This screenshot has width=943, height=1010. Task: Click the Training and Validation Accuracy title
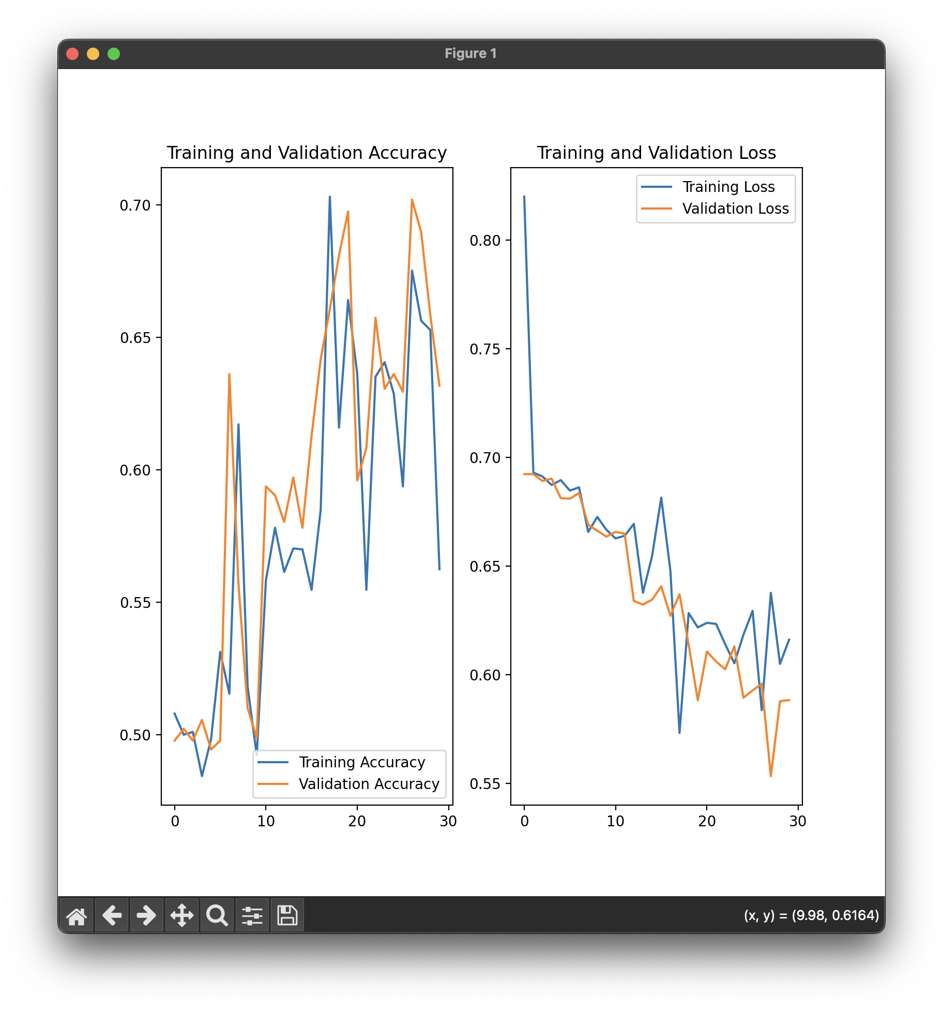coord(307,153)
